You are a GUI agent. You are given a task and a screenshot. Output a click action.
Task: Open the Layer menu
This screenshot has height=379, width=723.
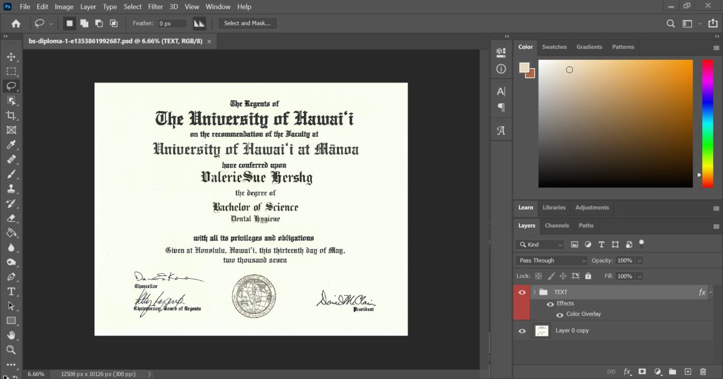(x=88, y=7)
